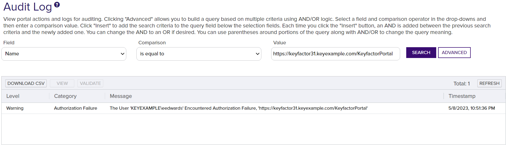Image resolution: width=506 pixels, height=145 pixels.
Task: Focus the Value text input field
Action: click(335, 54)
